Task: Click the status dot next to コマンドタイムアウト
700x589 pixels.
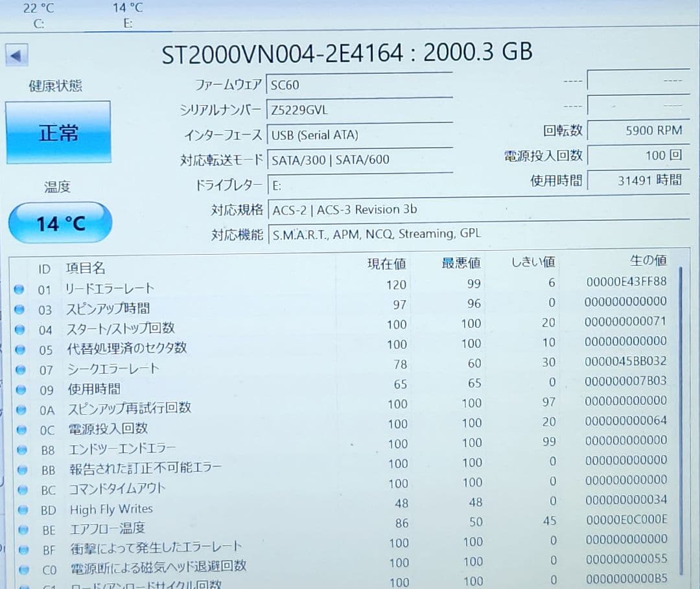Action: click(x=19, y=490)
